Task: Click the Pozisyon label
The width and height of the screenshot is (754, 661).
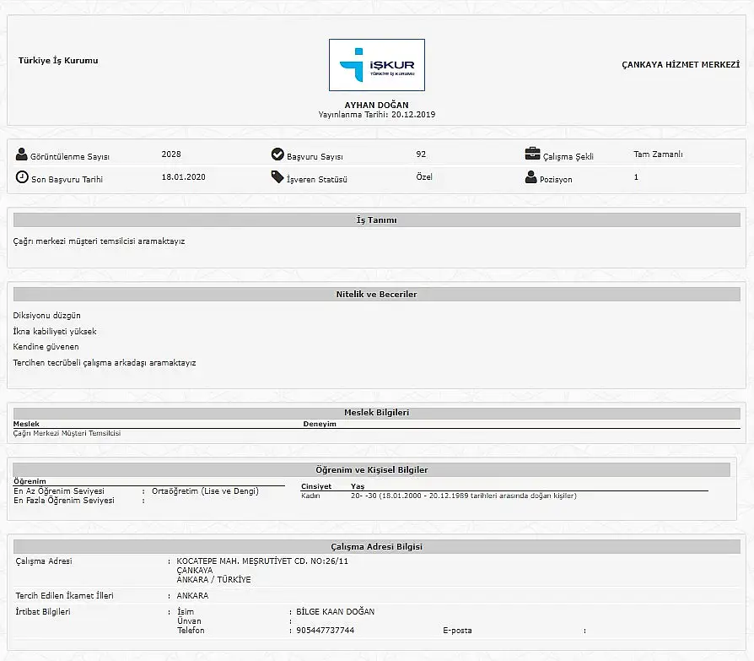Action: [x=556, y=179]
